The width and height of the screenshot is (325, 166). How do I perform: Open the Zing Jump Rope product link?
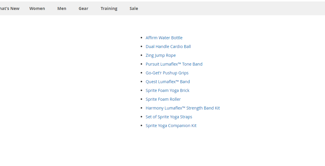(161, 55)
